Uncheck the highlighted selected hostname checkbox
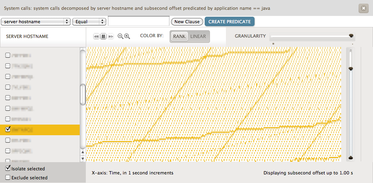The height and width of the screenshot is (183, 373). pos(7,129)
